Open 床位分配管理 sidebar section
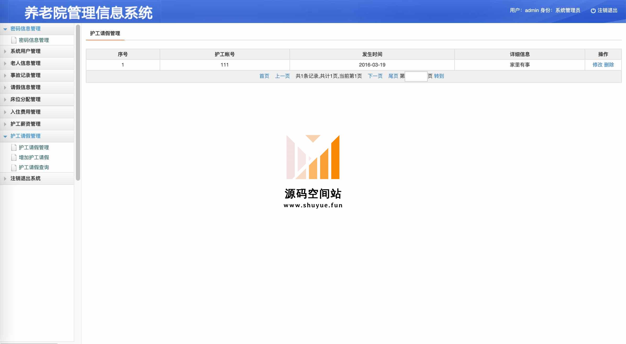The height and width of the screenshot is (344, 626). pos(37,99)
